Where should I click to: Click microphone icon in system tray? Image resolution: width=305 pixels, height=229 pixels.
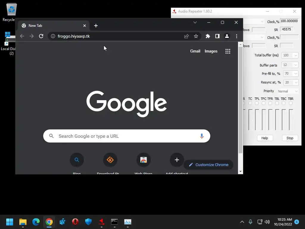point(250,222)
